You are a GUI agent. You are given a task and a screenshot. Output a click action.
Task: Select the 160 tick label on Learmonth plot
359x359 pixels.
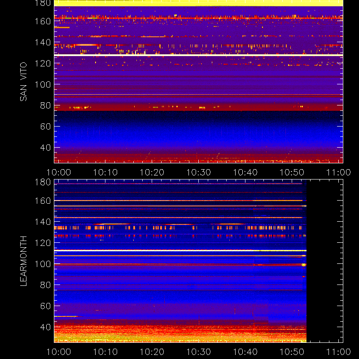tap(43, 201)
